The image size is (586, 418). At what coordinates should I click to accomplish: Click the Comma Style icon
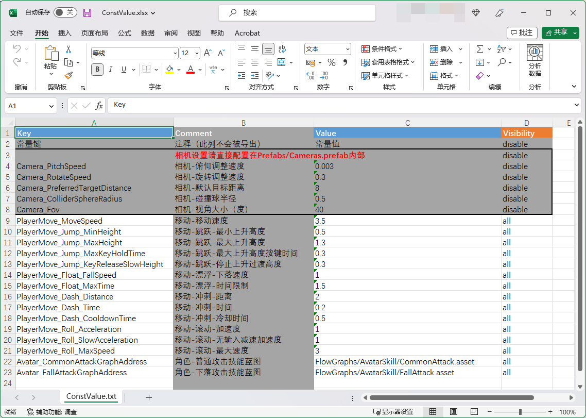(345, 62)
